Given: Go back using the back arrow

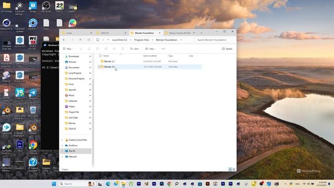Looking at the screenshot, I should point(64,40).
